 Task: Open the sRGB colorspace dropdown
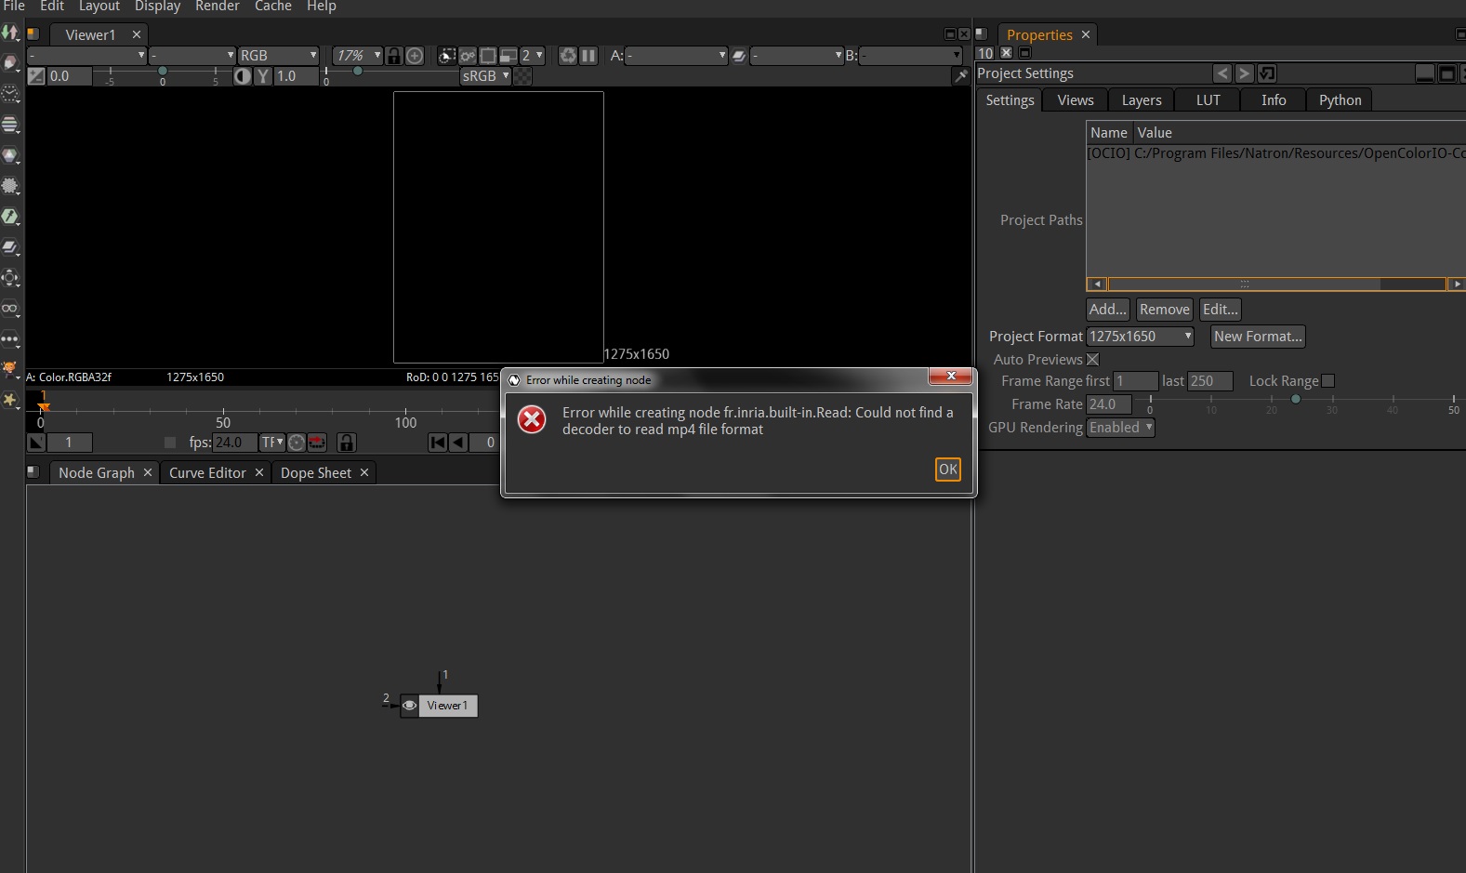(x=485, y=76)
